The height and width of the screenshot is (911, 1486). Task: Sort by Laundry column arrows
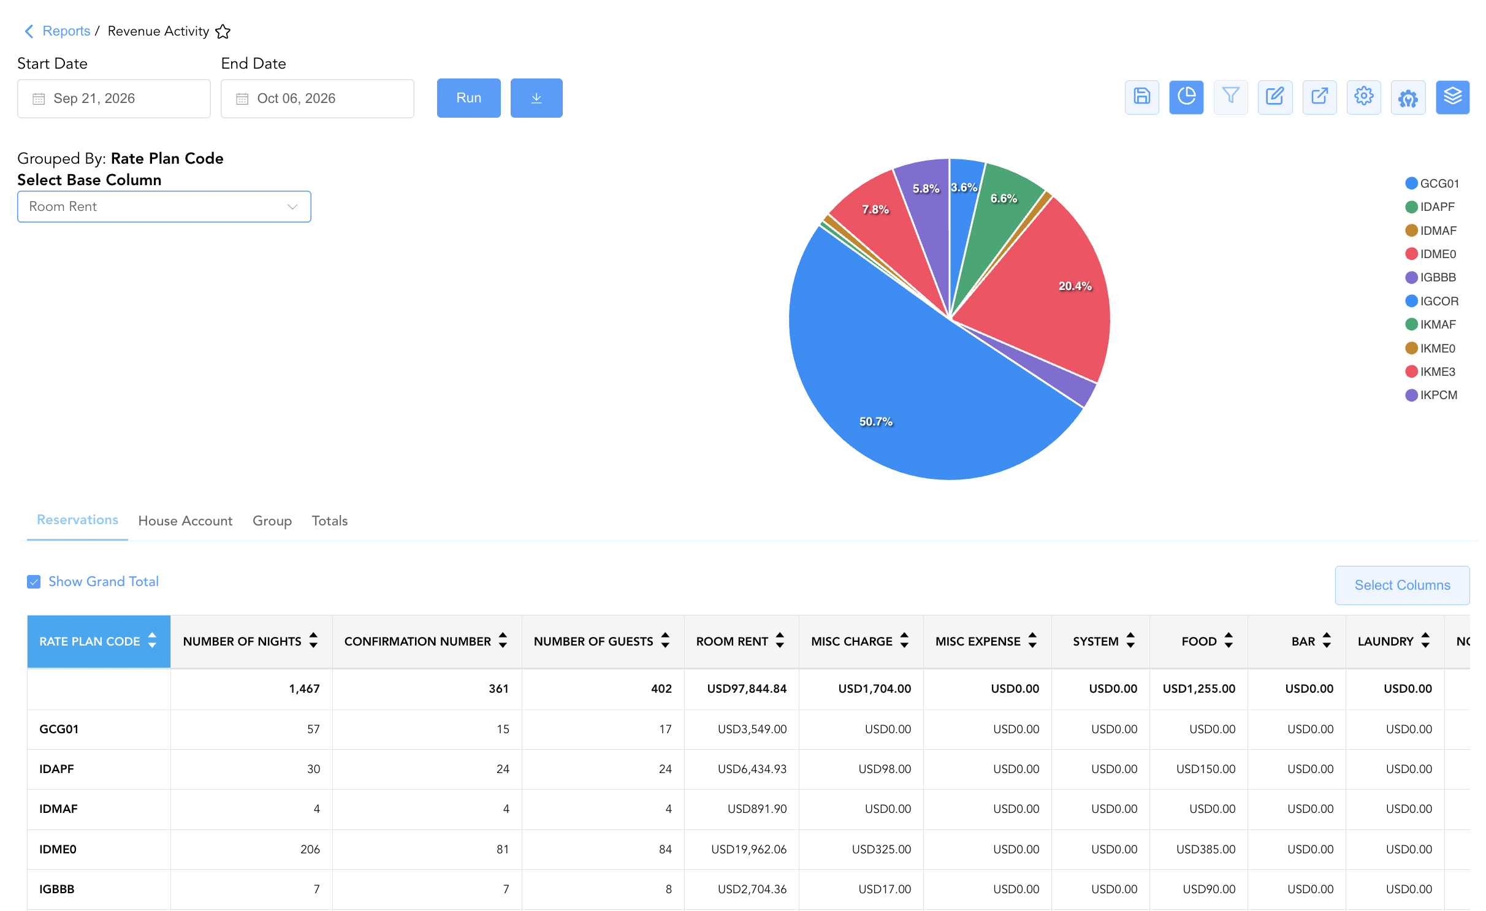[1425, 641]
